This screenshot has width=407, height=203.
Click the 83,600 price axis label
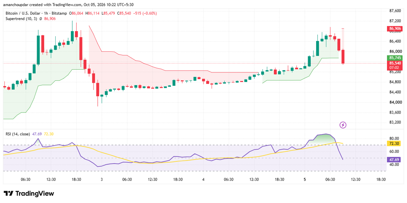(395, 113)
